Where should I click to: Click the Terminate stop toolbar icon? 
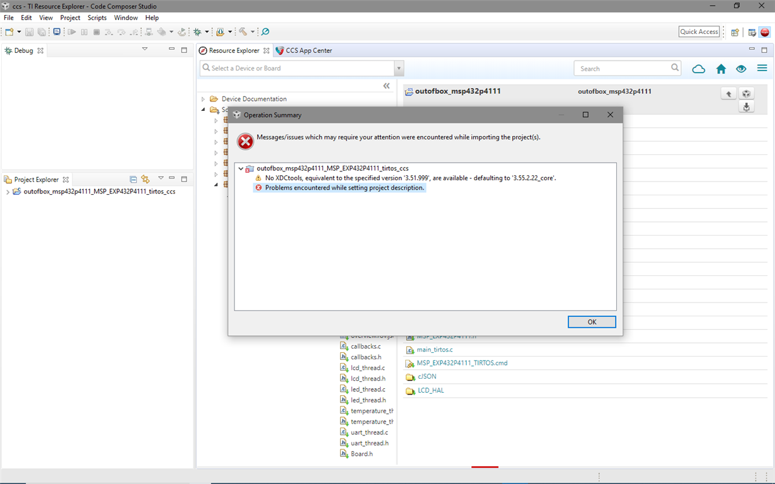[x=96, y=32]
